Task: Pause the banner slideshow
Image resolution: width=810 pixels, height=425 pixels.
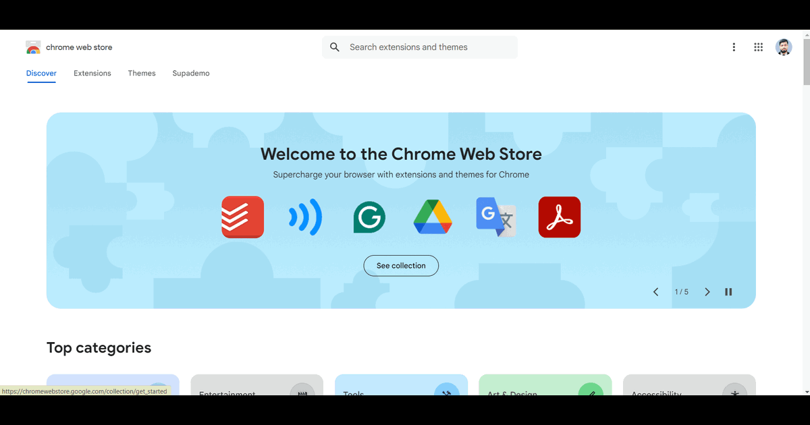Action: point(728,292)
